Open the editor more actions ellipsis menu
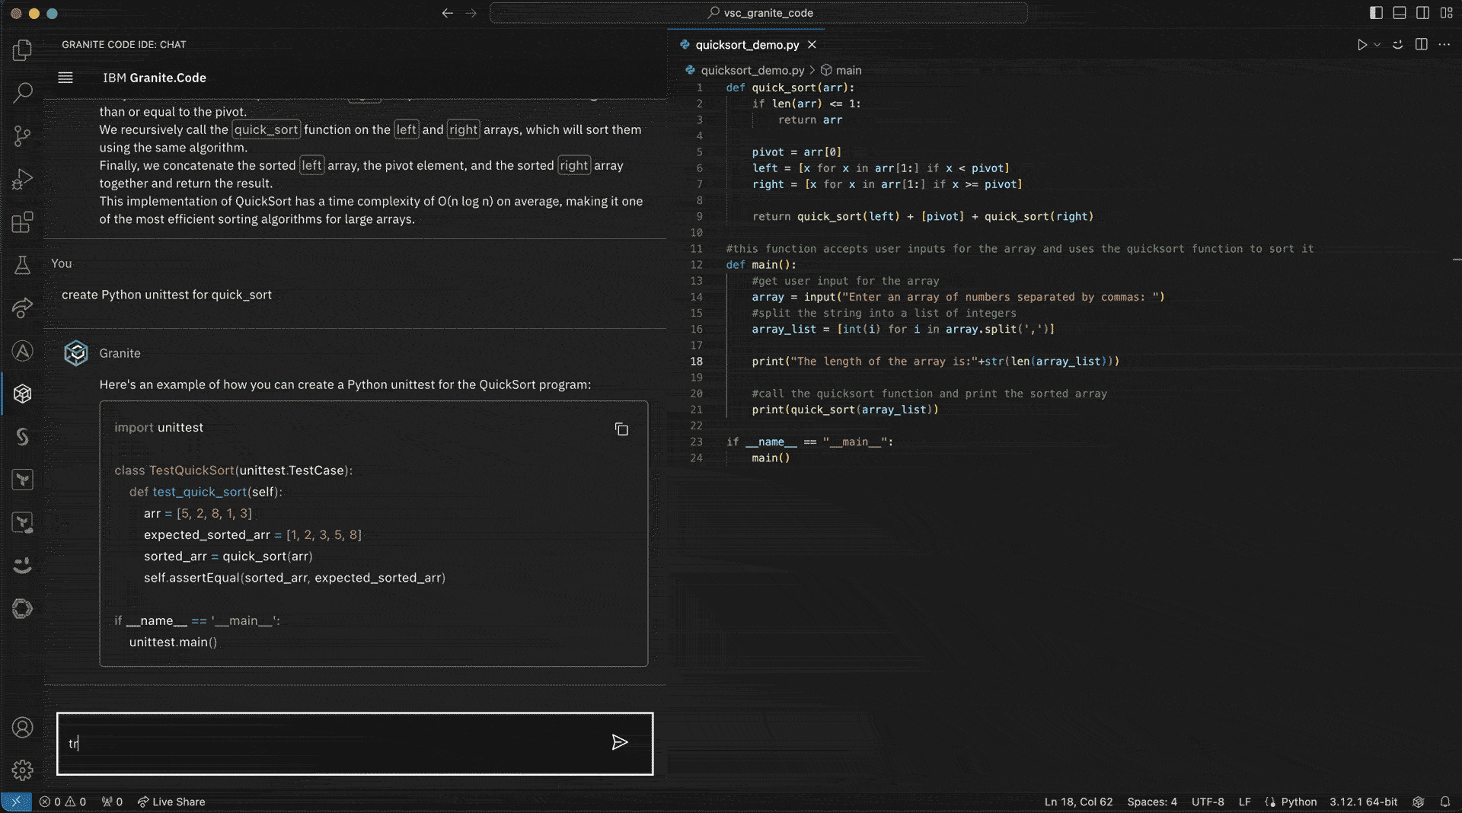 1446,44
